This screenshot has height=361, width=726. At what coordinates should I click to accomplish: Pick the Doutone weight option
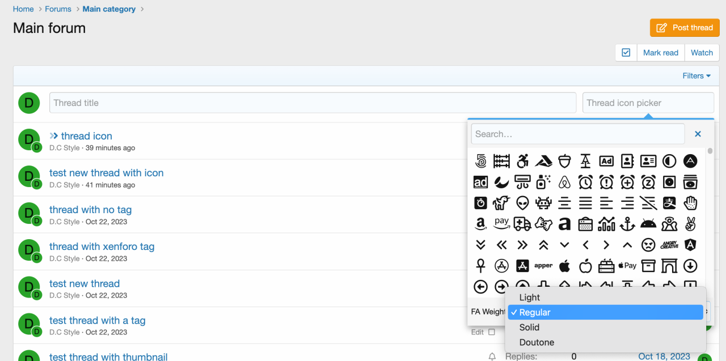[537, 342]
